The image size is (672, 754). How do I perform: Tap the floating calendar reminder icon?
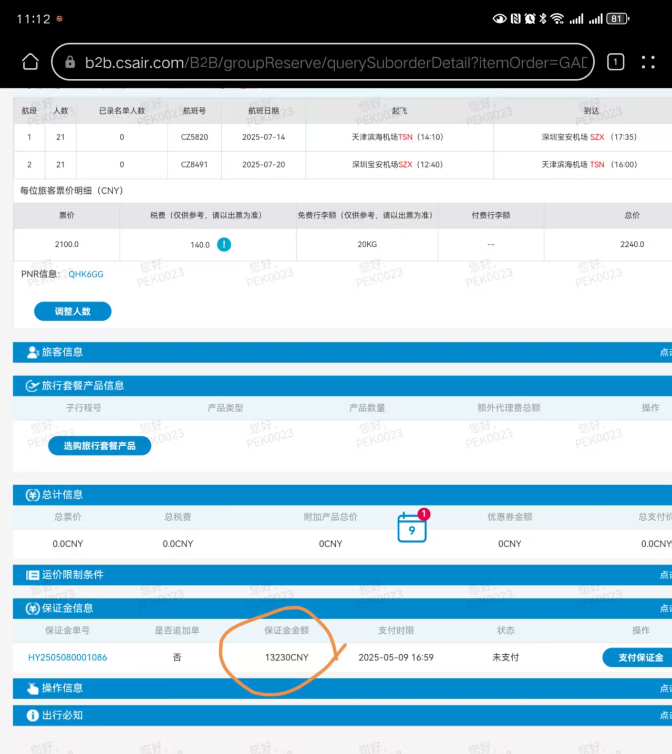point(412,528)
